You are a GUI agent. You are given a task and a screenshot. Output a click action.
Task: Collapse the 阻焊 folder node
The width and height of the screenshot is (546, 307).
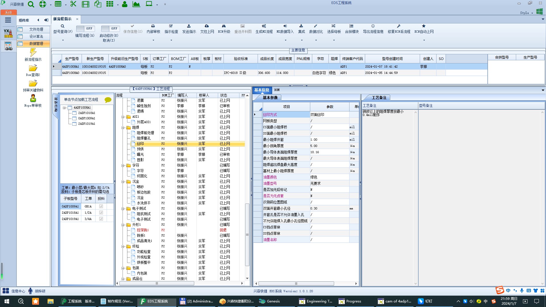pos(123,128)
